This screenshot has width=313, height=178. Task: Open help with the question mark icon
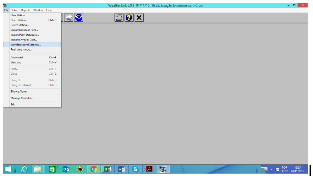129,18
